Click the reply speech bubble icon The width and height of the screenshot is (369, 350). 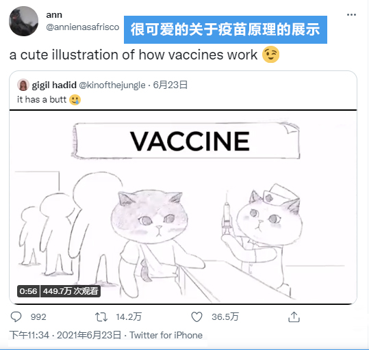point(16,317)
